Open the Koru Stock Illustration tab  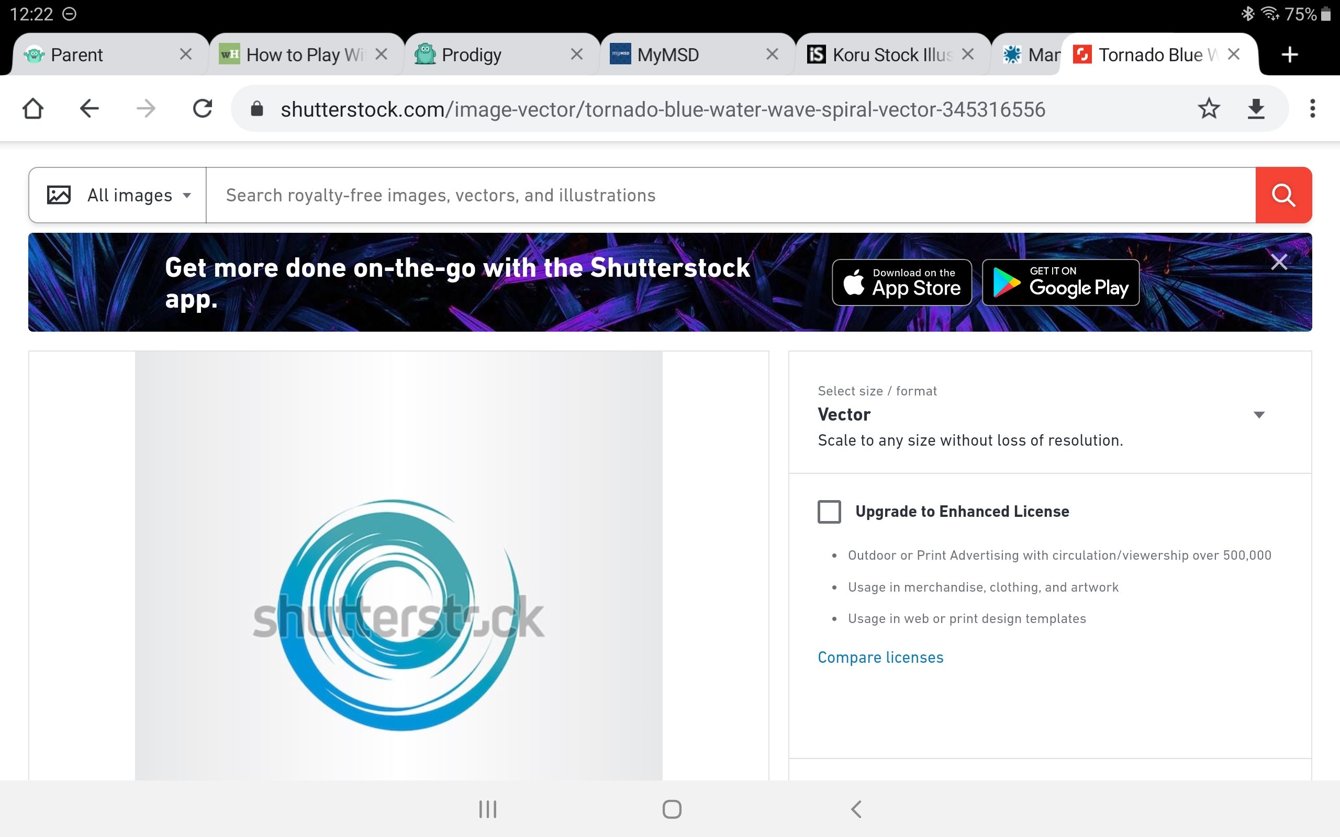880,55
